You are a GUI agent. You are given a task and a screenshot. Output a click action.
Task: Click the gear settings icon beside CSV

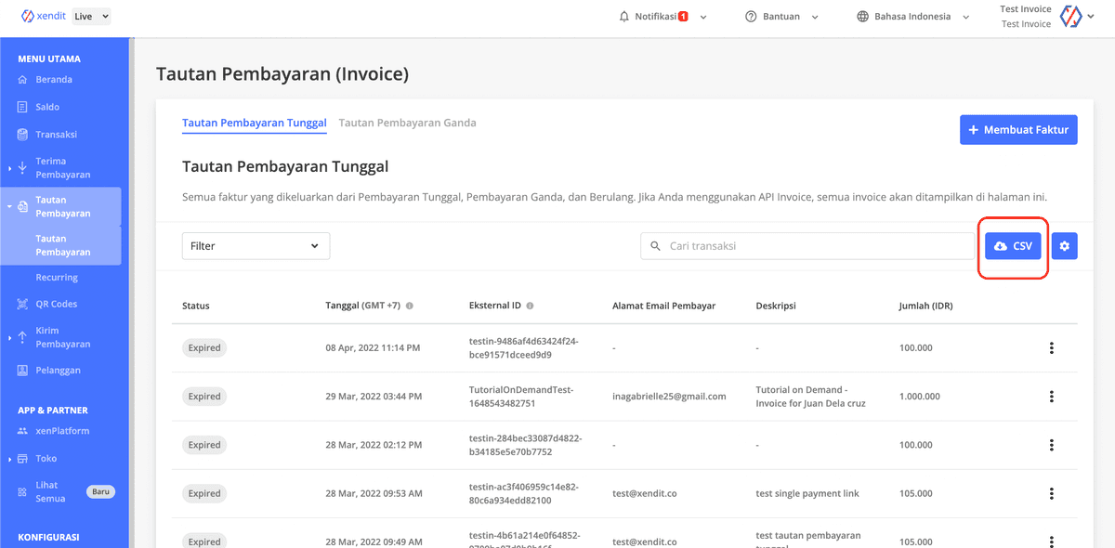[1065, 246]
